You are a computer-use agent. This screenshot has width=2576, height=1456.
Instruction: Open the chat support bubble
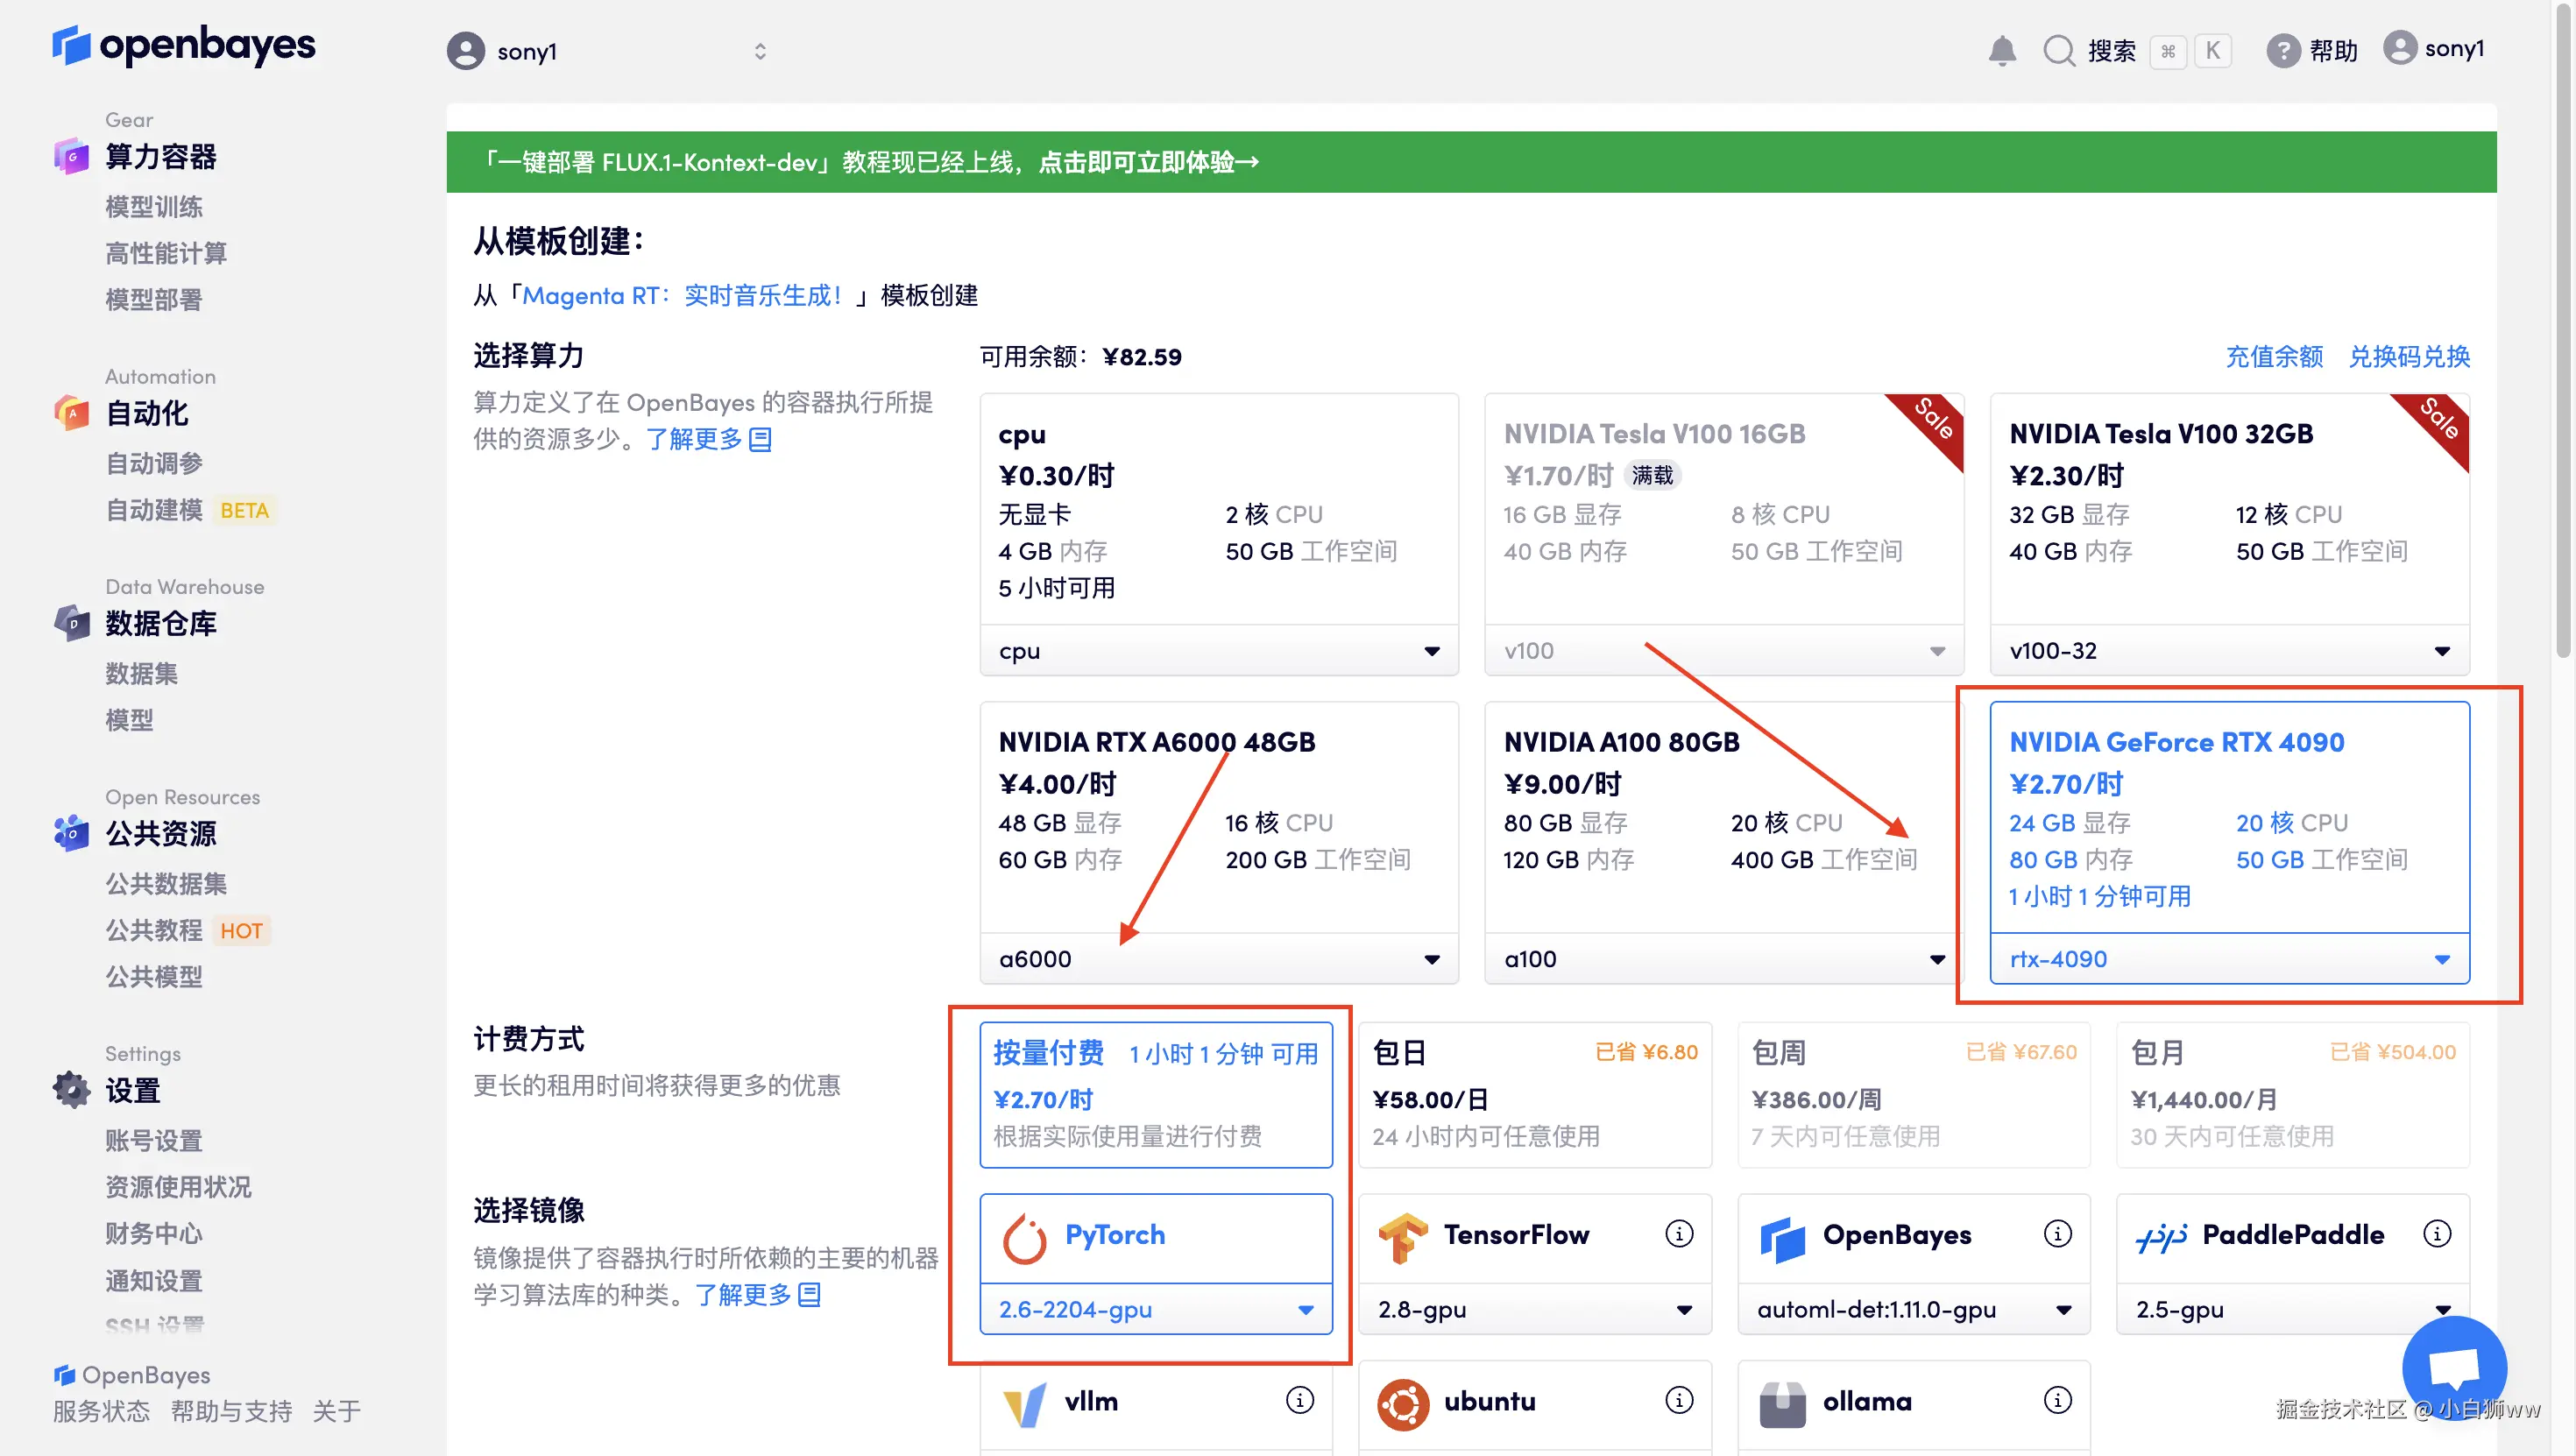pyautogui.click(x=2453, y=1367)
